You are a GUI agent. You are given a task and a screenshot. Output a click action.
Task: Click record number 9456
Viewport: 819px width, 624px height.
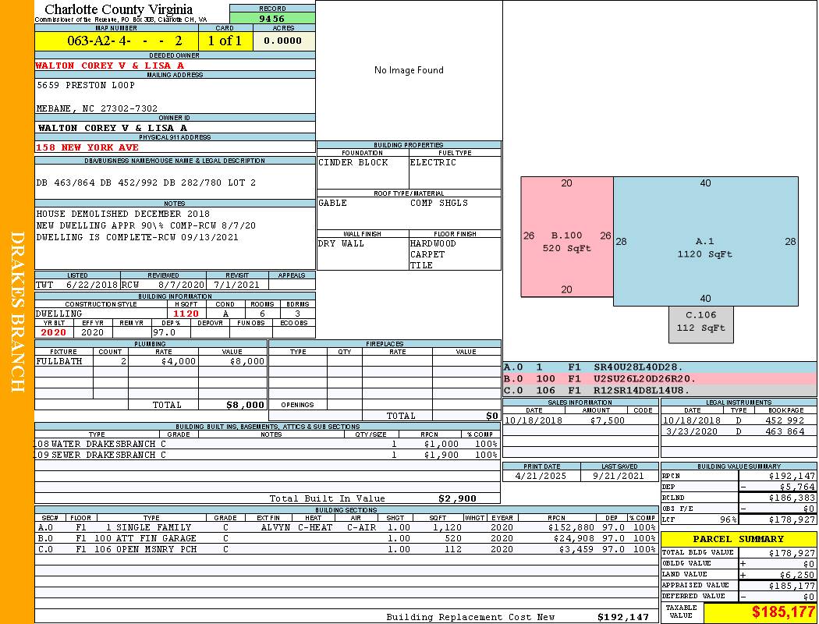pyautogui.click(x=272, y=18)
